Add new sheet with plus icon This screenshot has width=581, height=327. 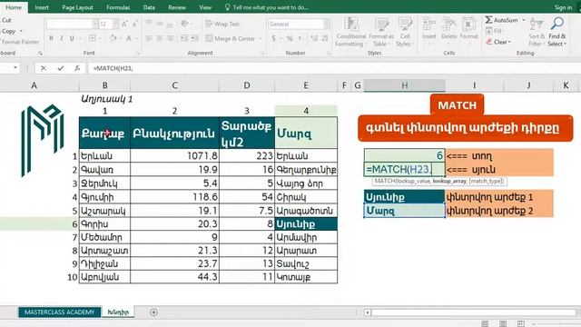[153, 312]
